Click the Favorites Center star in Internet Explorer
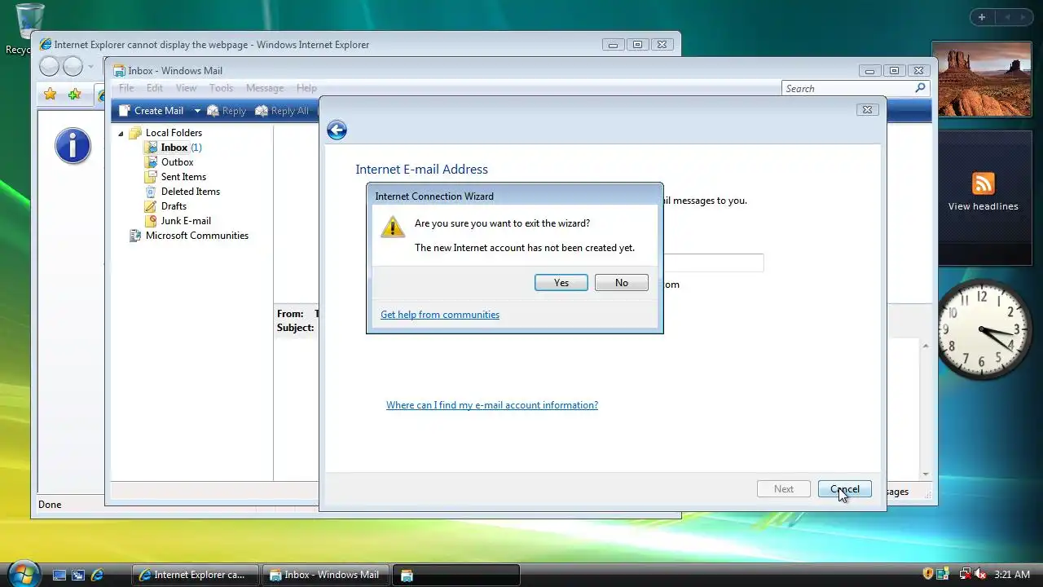 [x=51, y=95]
